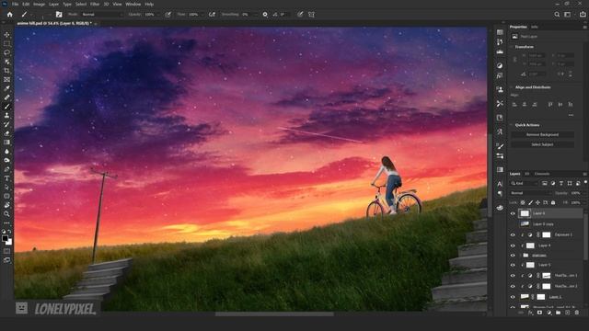The height and width of the screenshot is (331, 589).
Task: Click the background color swatch
Action: (9, 242)
